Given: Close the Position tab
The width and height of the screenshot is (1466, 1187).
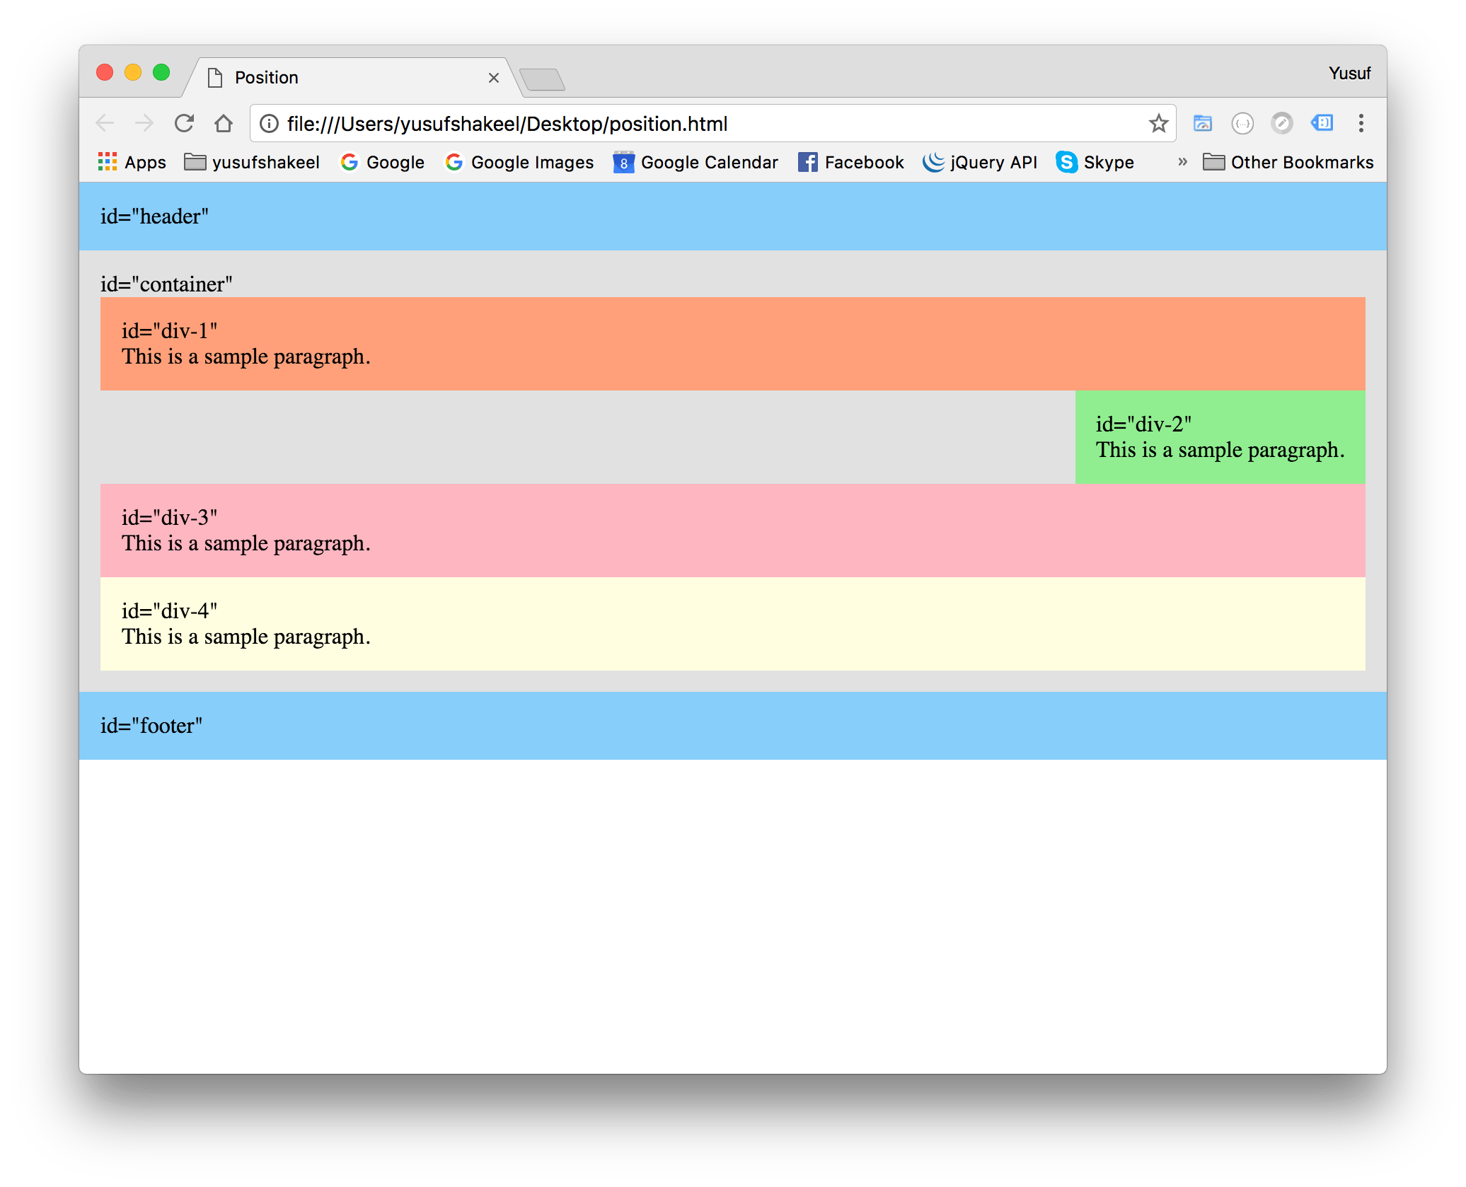Looking at the screenshot, I should (494, 78).
